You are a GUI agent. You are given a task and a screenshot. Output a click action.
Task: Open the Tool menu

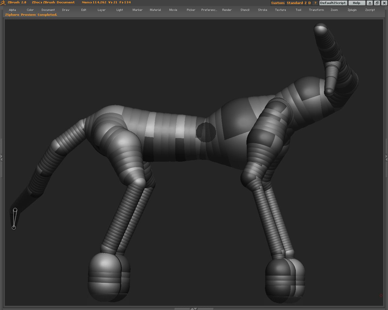pos(298,10)
